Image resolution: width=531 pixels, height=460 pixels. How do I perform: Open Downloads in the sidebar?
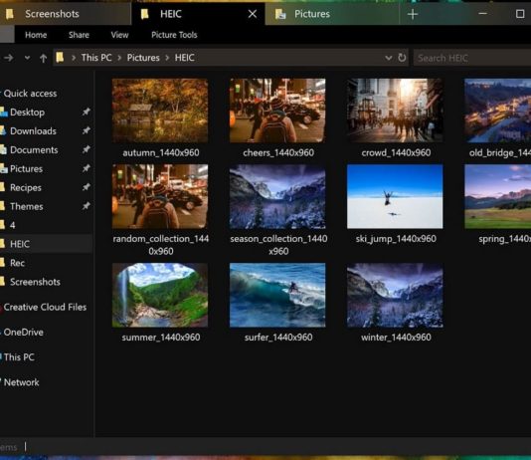click(33, 130)
